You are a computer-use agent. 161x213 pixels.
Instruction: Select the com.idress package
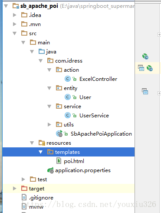(x=65, y=61)
